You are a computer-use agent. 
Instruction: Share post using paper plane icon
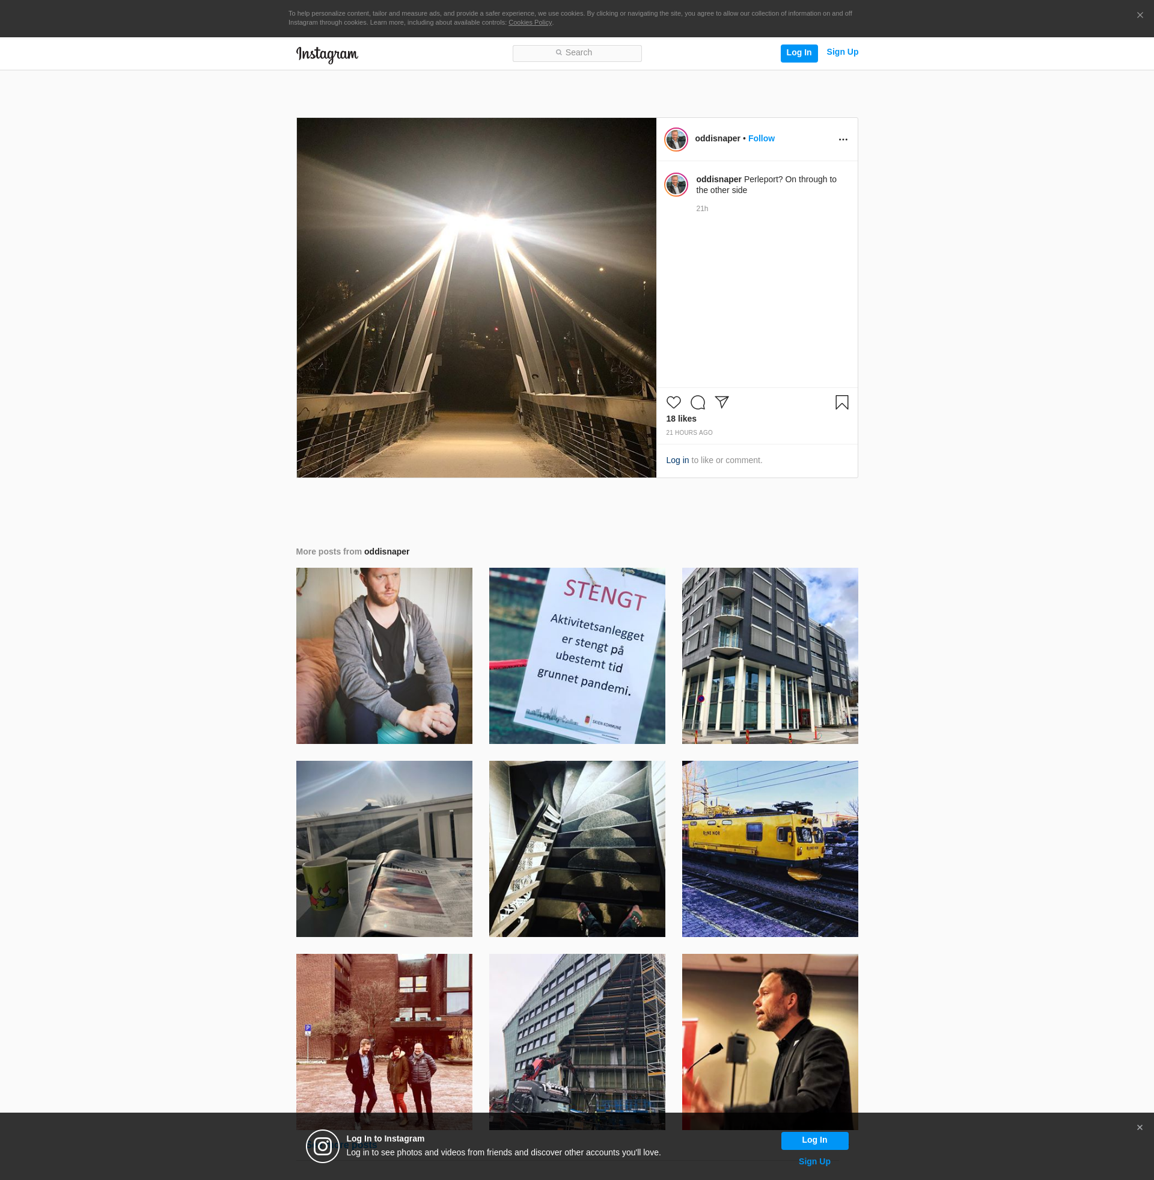point(721,402)
